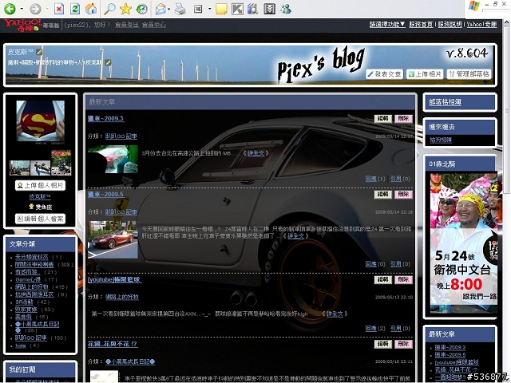511x383 pixels.
Task: Open the SR活動 (42) category link
Action: [x=25, y=302]
